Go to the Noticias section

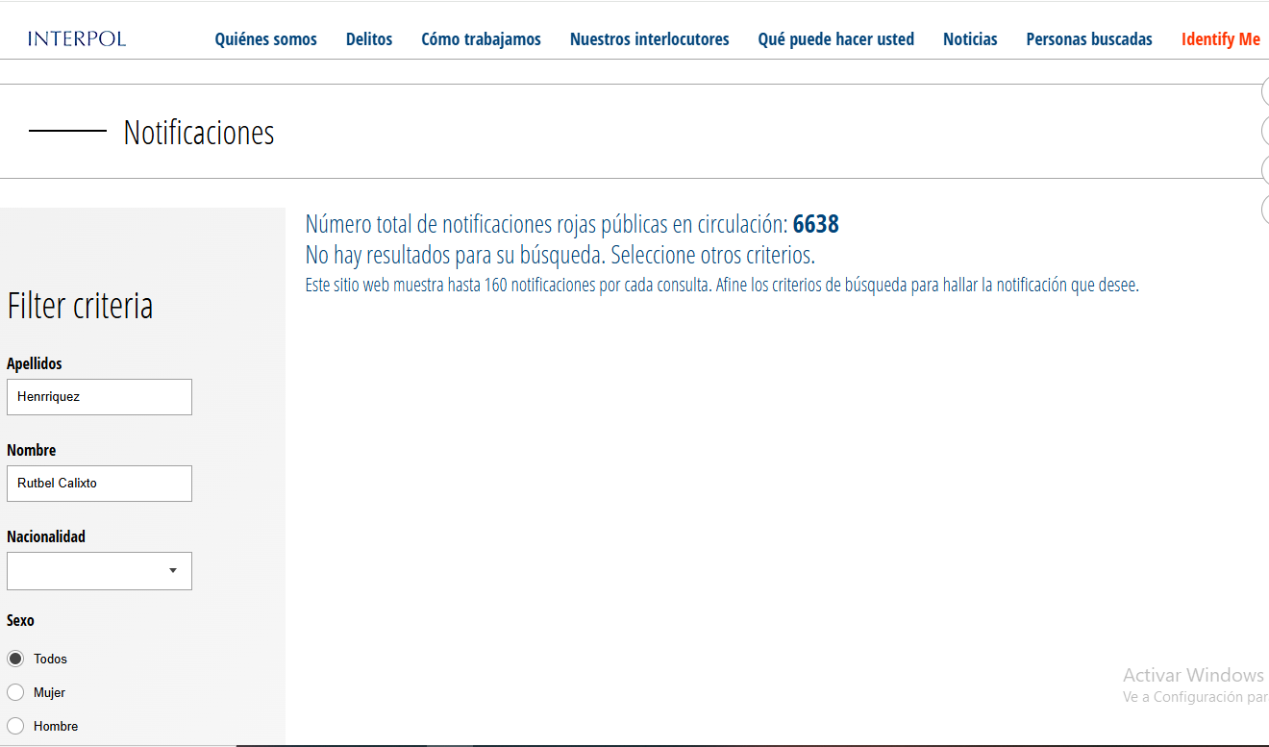(970, 39)
